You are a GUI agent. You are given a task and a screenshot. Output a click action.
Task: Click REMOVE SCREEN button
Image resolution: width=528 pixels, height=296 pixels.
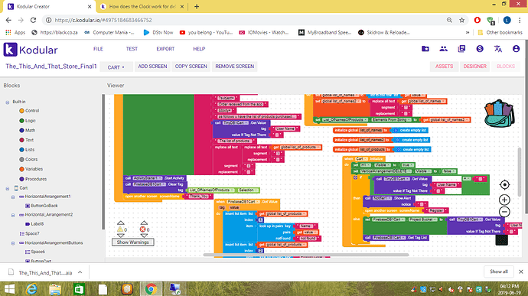click(x=235, y=67)
